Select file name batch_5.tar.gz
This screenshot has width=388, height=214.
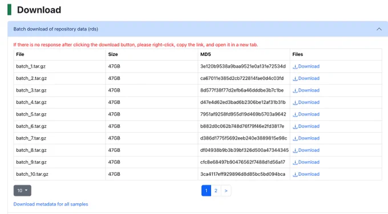(x=31, y=114)
